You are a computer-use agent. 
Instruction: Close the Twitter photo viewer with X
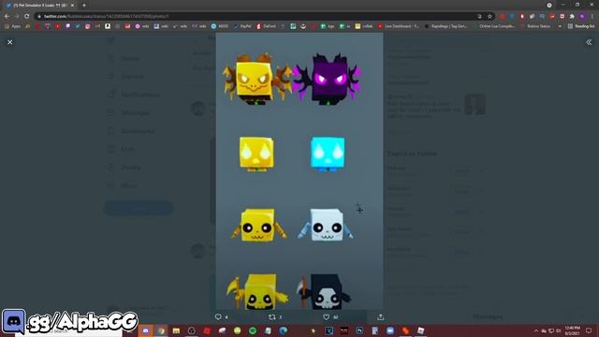(x=10, y=42)
